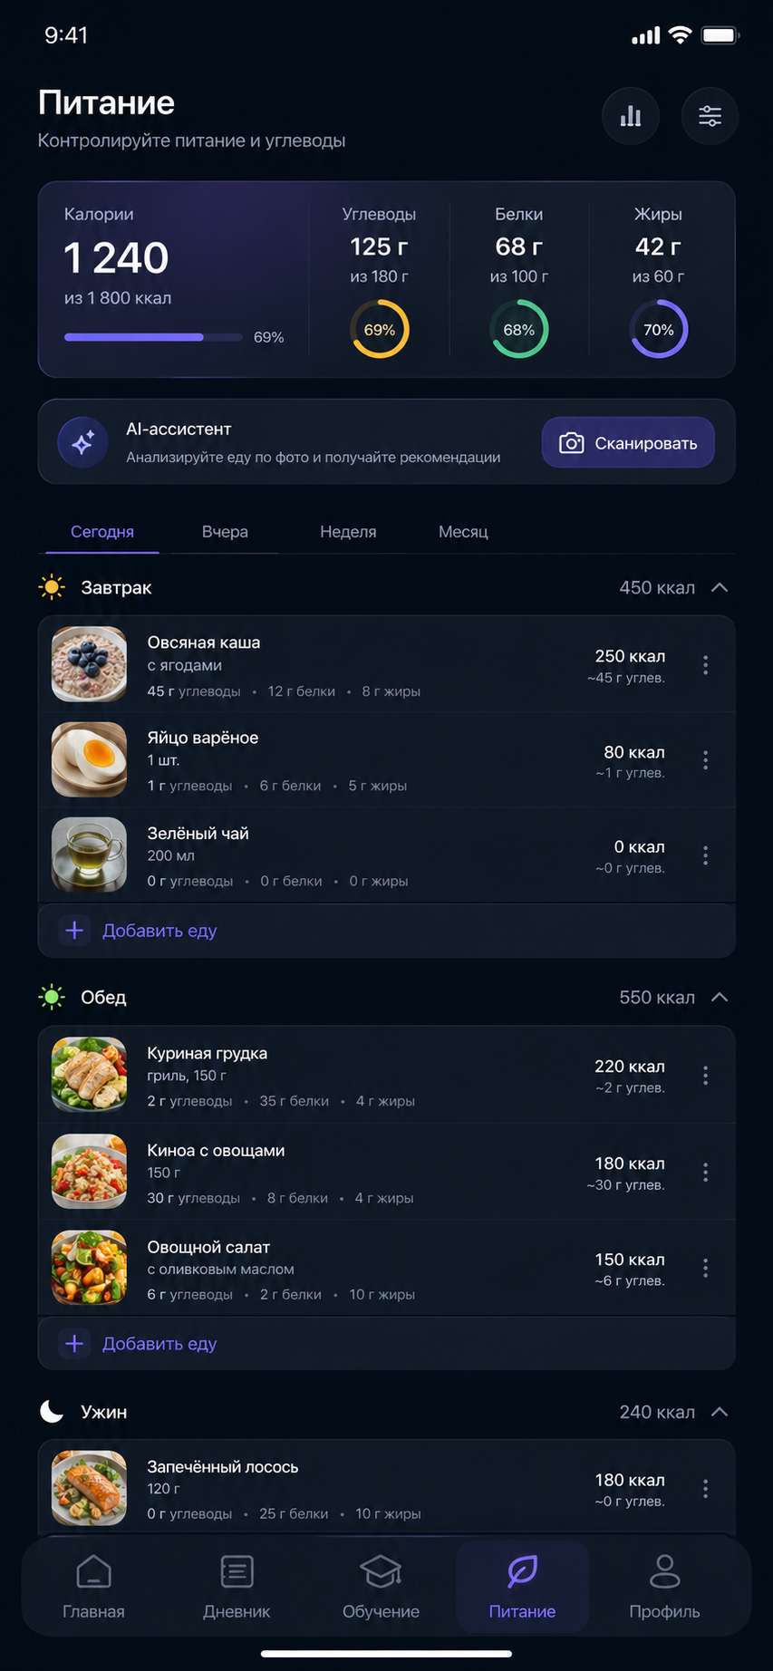Click the Сканировать button
This screenshot has height=1671, width=773.
(x=628, y=442)
